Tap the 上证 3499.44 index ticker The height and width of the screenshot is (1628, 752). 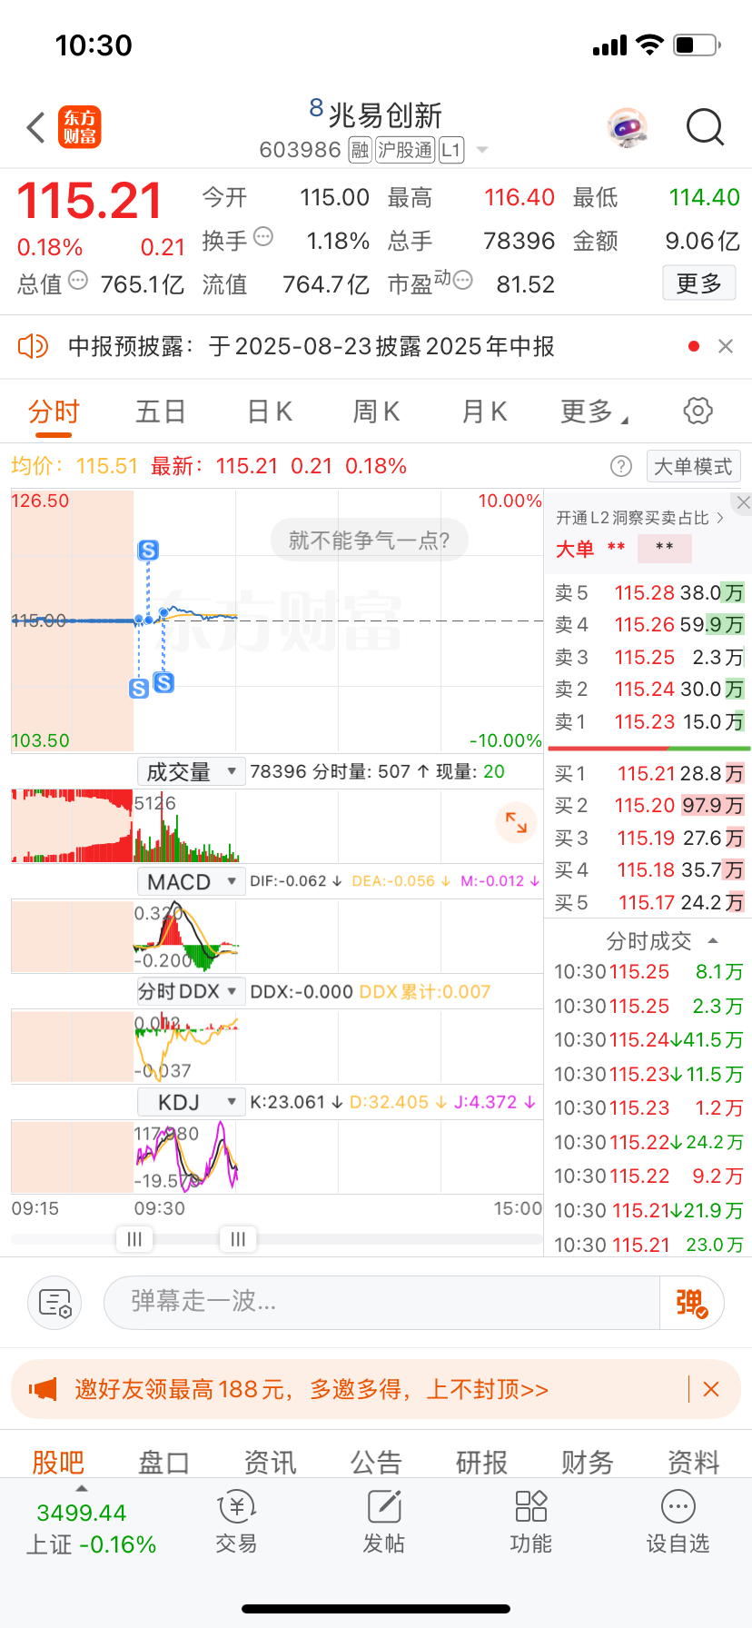tap(91, 1528)
